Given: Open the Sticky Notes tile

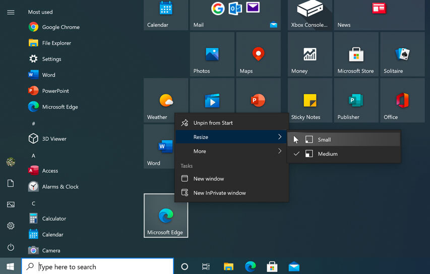Looking at the screenshot, I should tap(310, 101).
